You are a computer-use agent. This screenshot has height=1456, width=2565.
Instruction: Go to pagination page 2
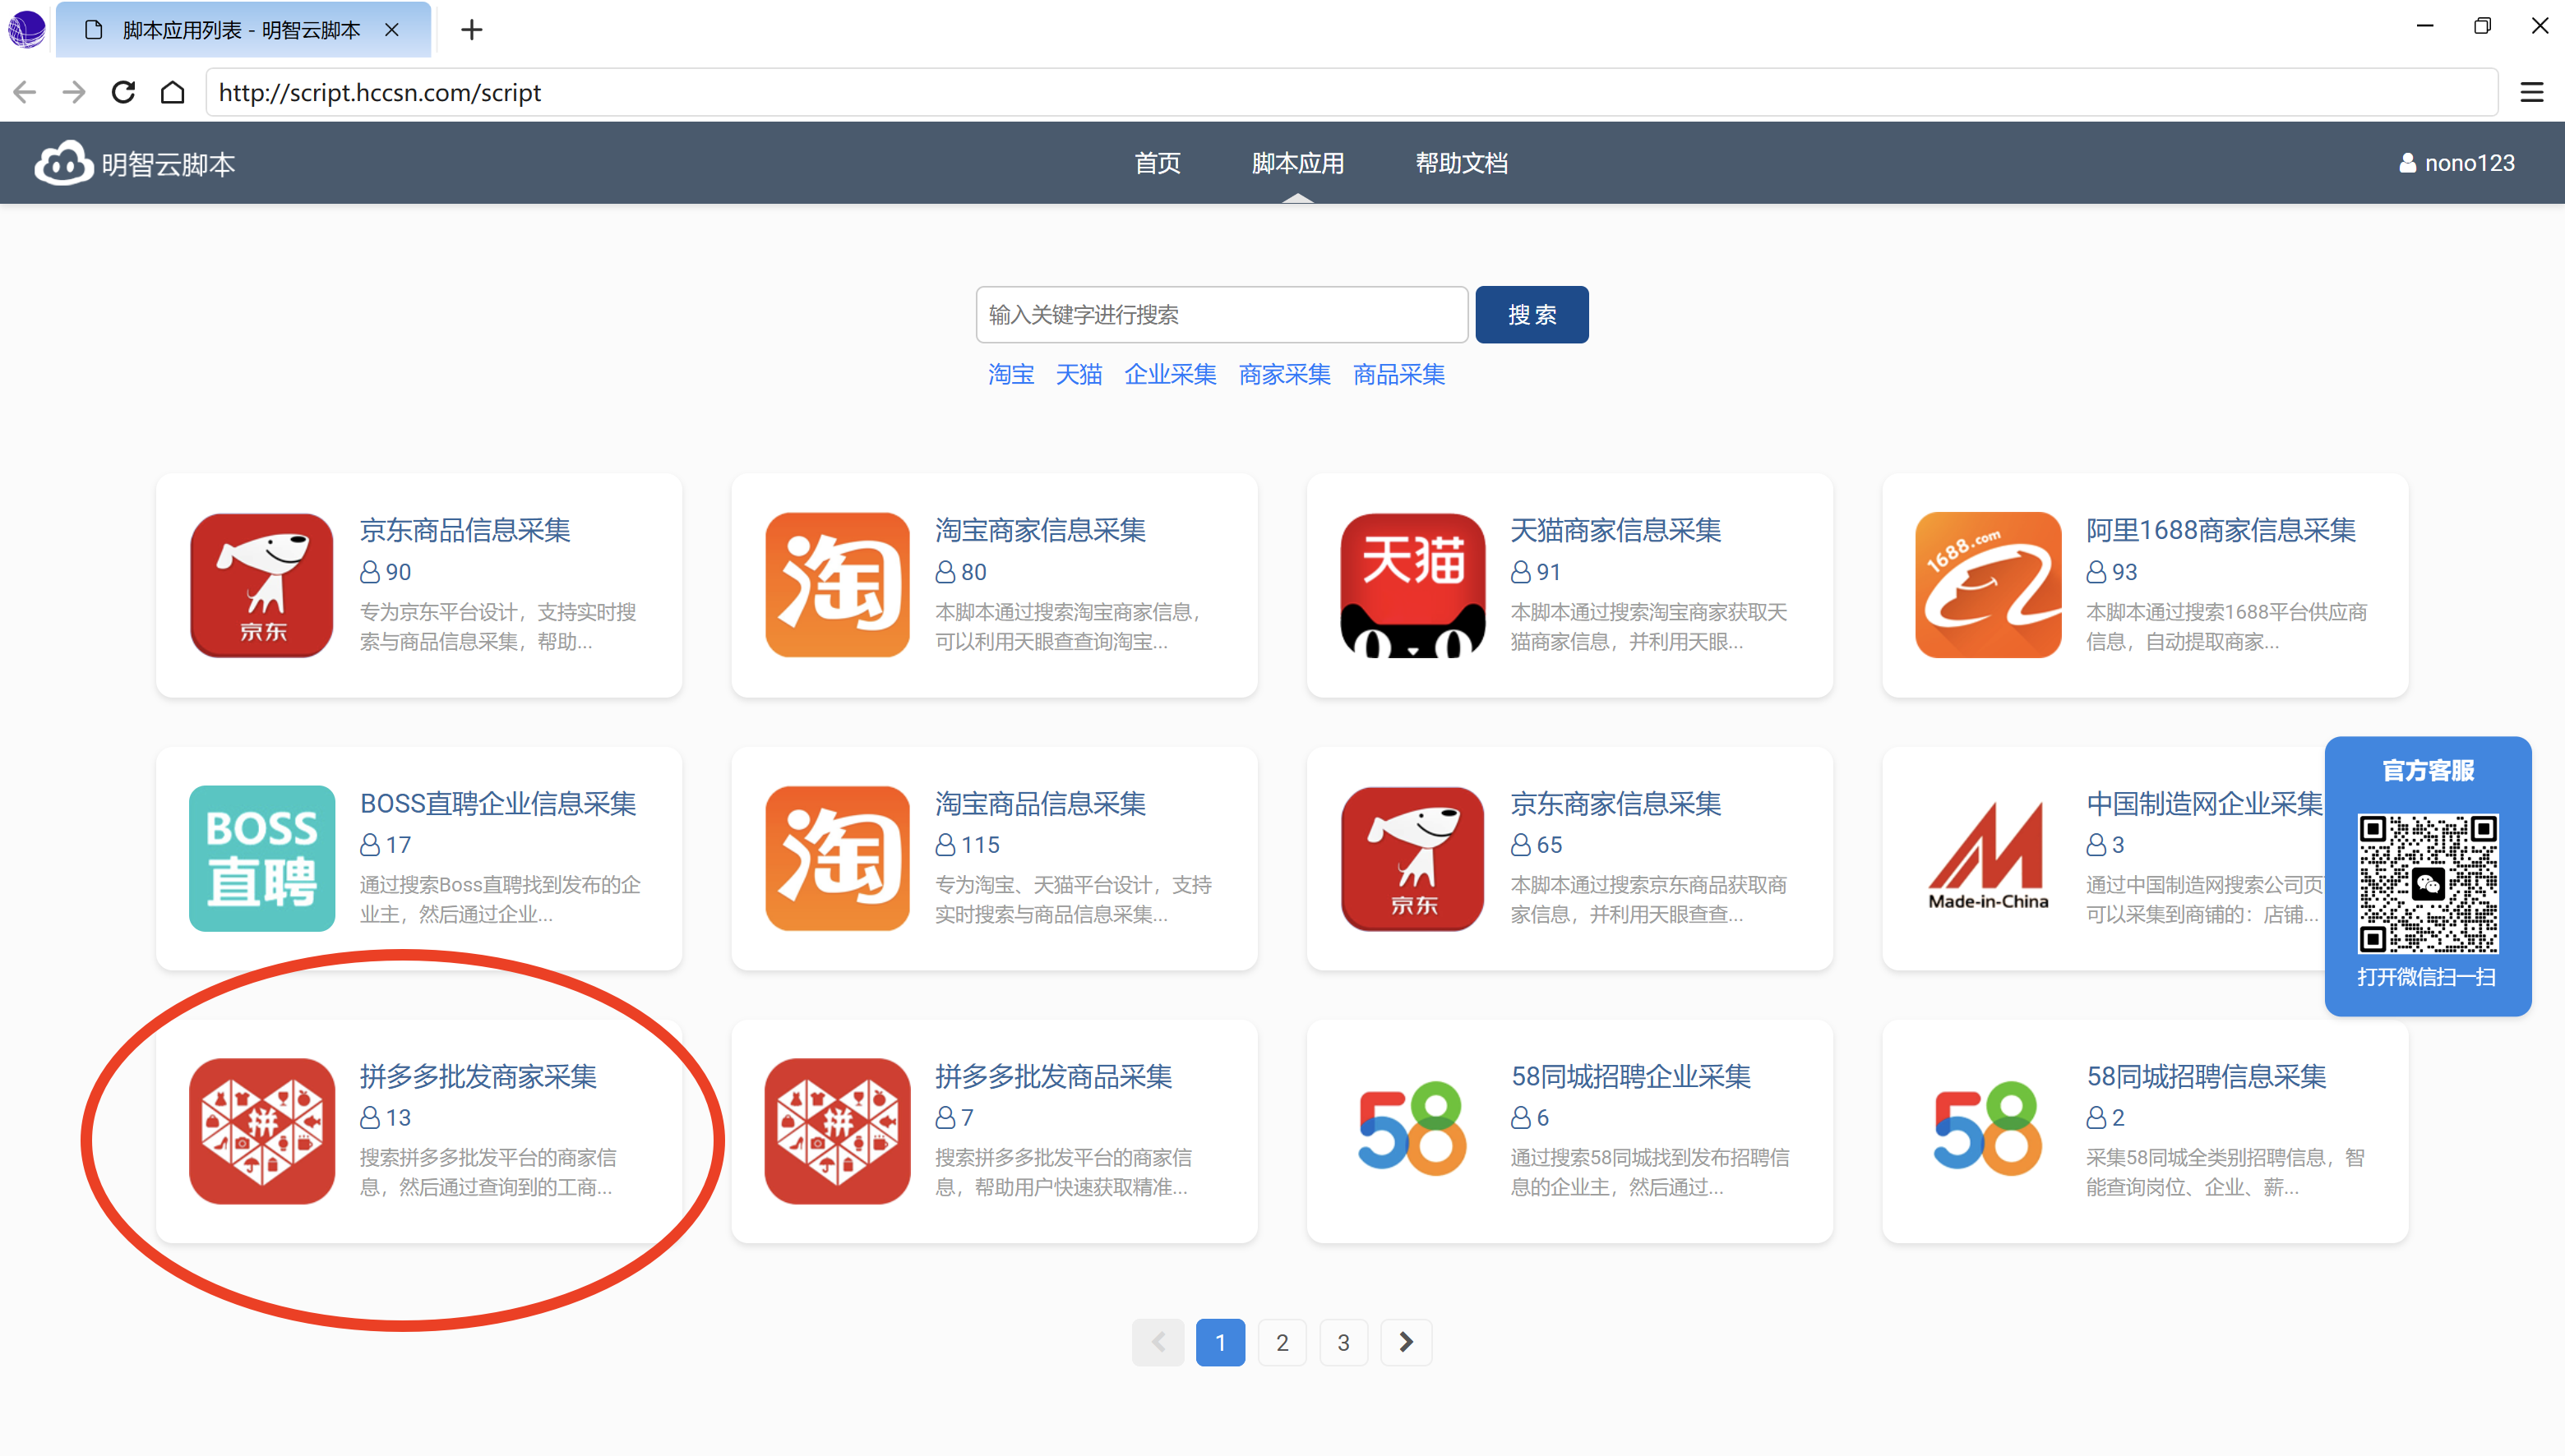[x=1282, y=1342]
